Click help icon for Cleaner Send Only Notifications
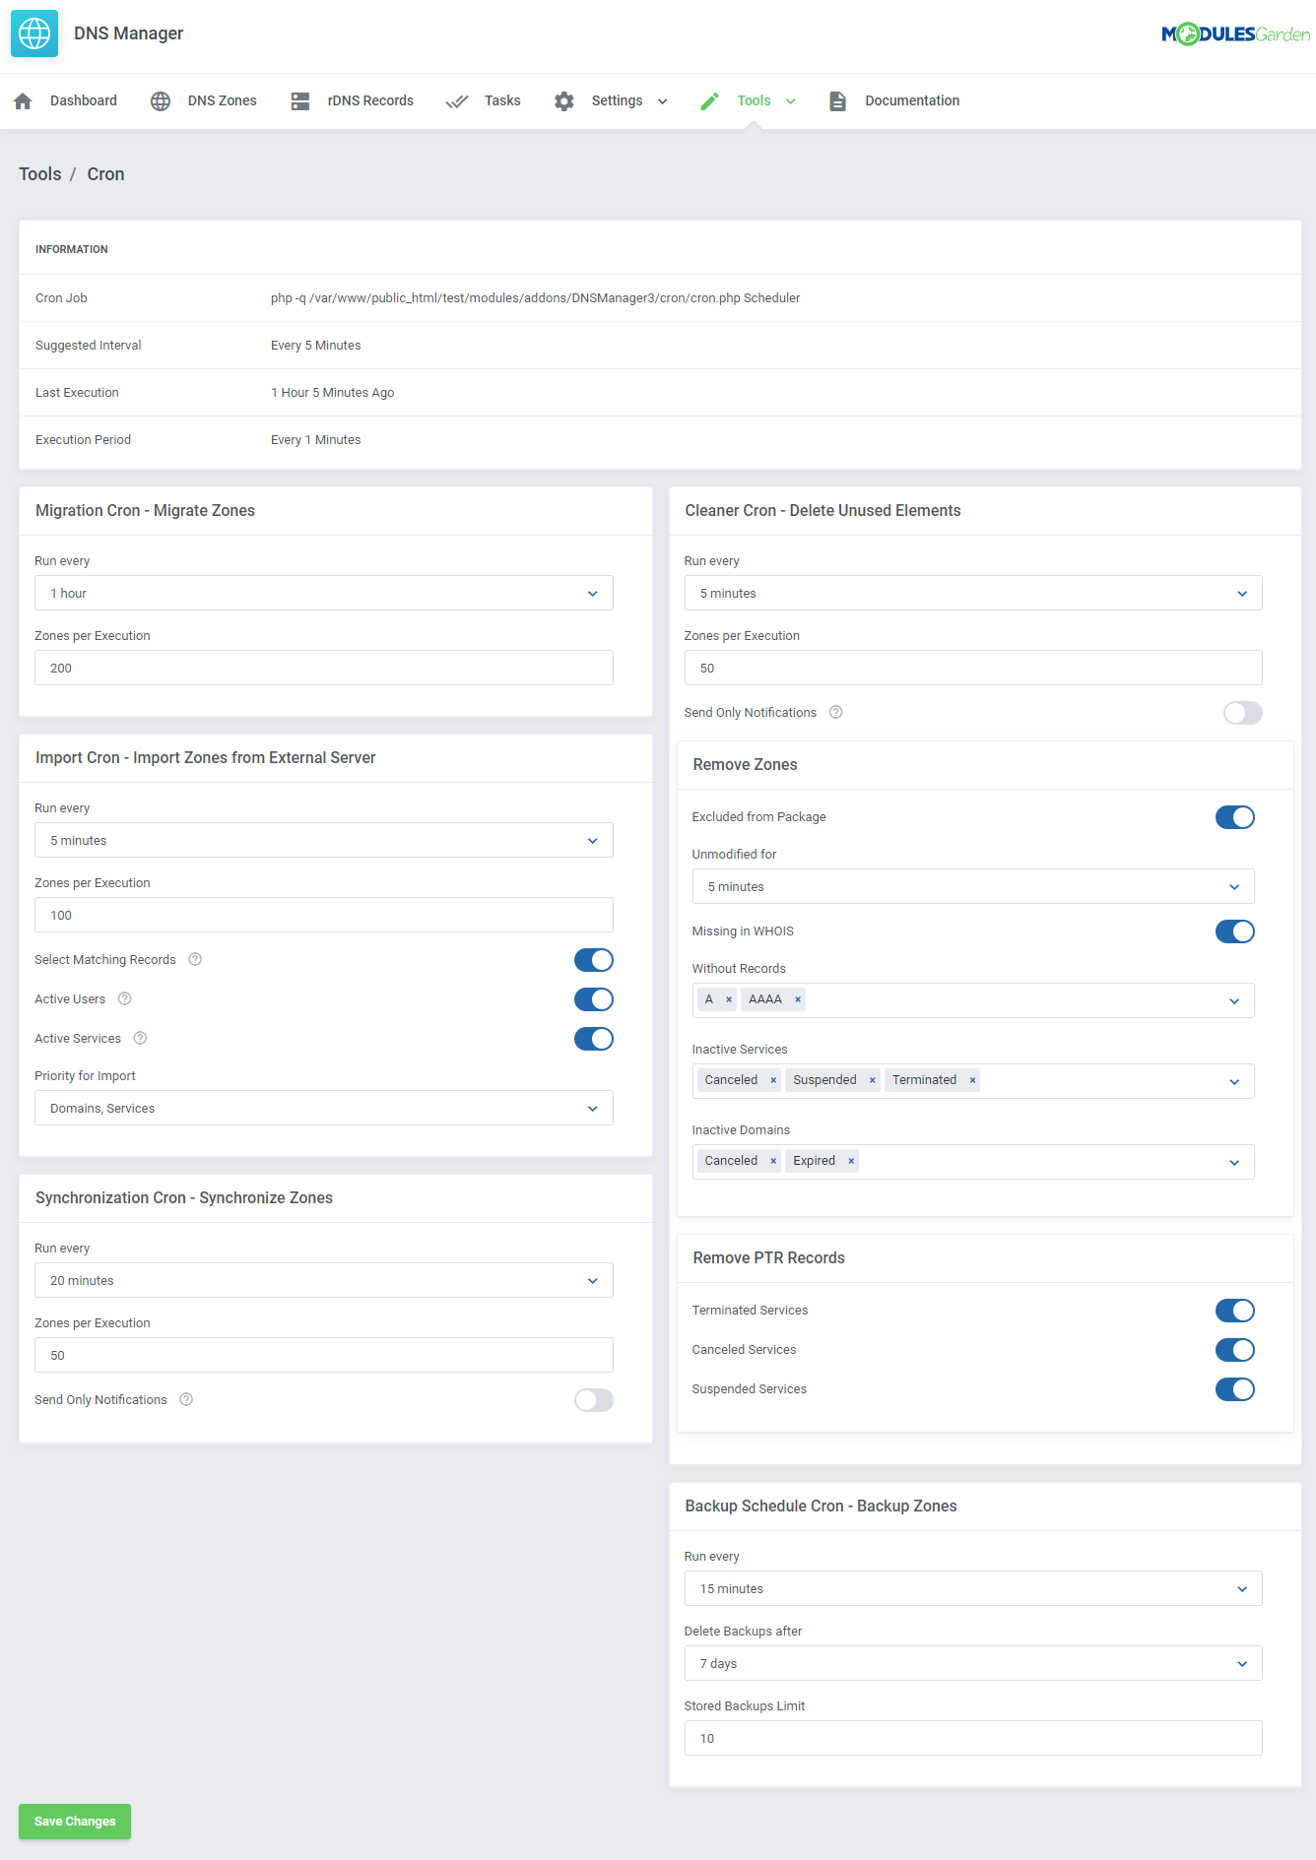The image size is (1316, 1860). [836, 712]
